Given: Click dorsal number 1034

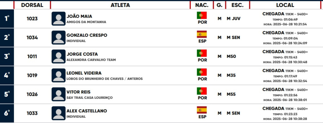Looking at the screenshot, I should [32, 37].
